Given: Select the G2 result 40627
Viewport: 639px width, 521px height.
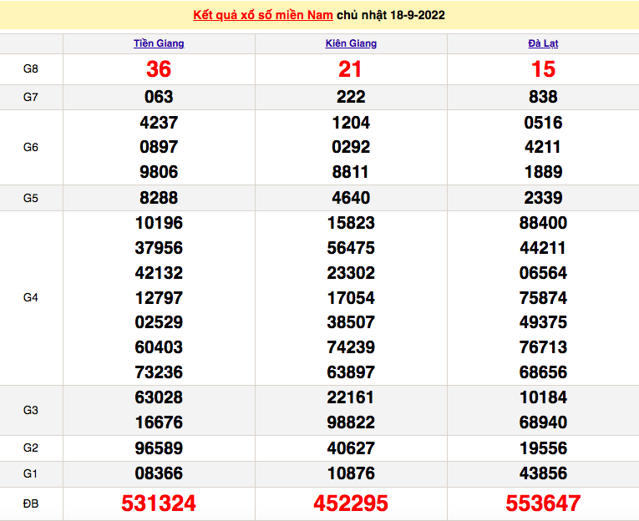Looking at the screenshot, I should pos(351,448).
